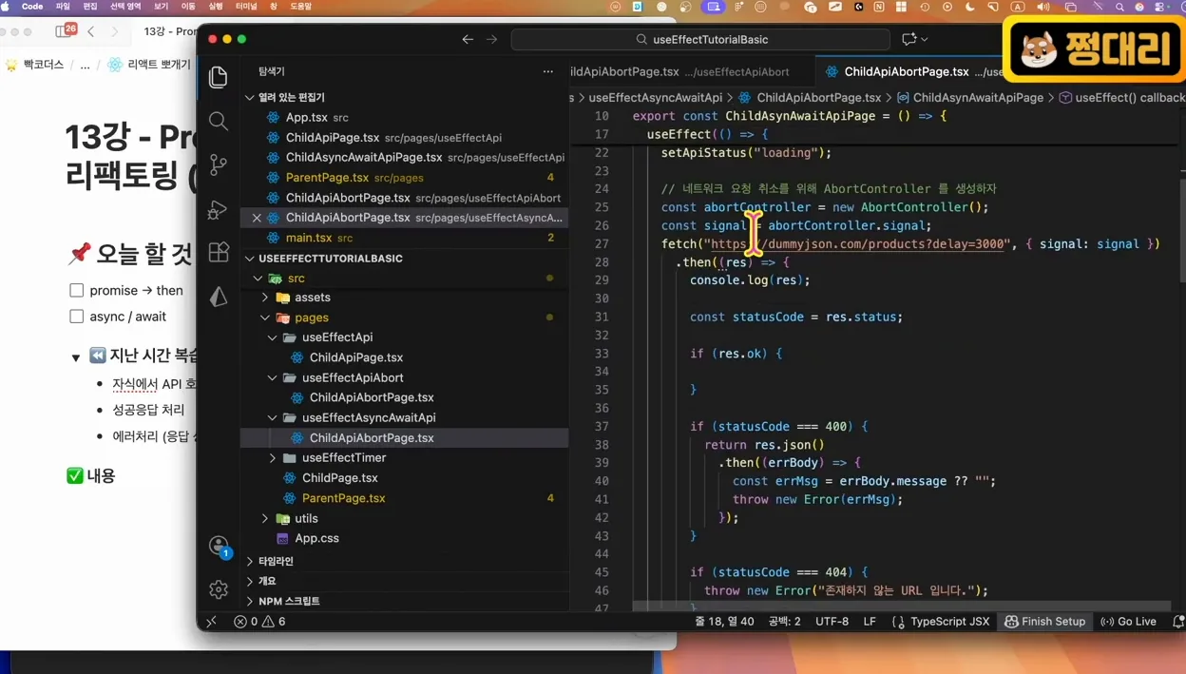Image resolution: width=1186 pixels, height=674 pixels.
Task: Open the Explorer view icon
Action: click(219, 77)
